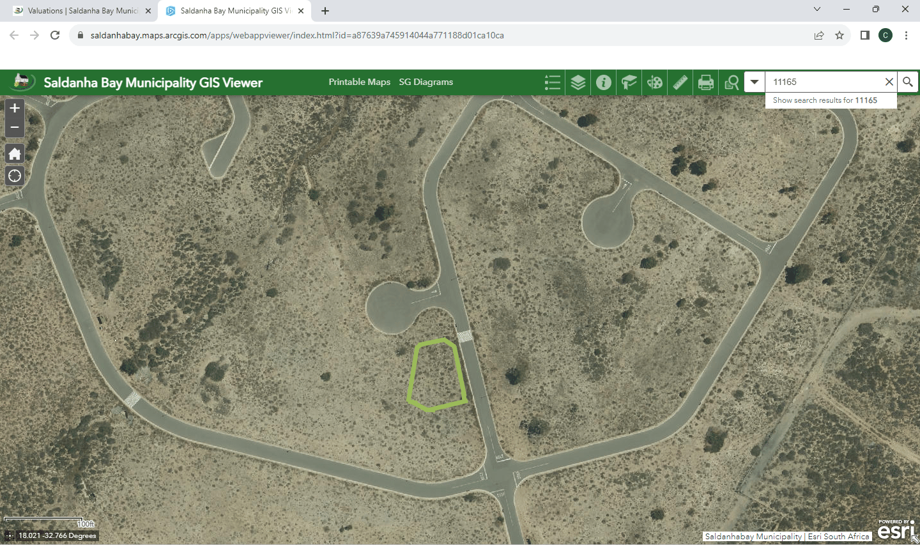Select 'Show search results for 11165' suggestion
The height and width of the screenshot is (545, 920).
pyautogui.click(x=831, y=100)
